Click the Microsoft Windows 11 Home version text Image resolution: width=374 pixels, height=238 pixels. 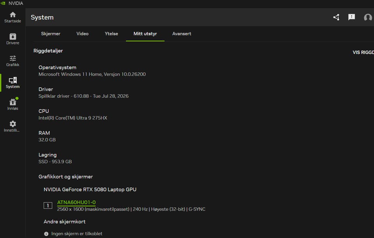pyautogui.click(x=92, y=74)
